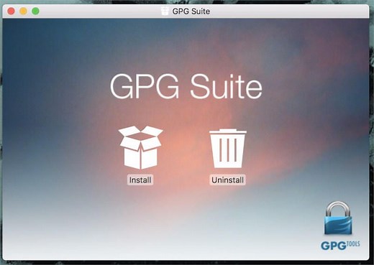Screen dimensions: 374x265
Task: Close the GPG Suite window
Action: [x=11, y=11]
